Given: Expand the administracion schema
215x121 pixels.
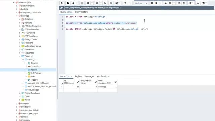Looking at the screenshot, I should (17, 6).
